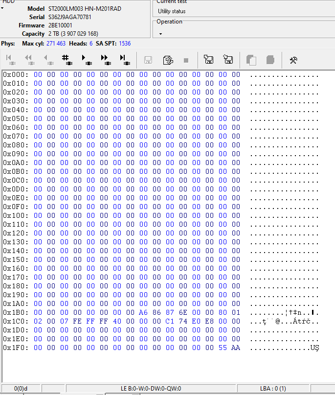Click the reload sector icon
Viewport: 335px width, 395px height.
pyautogui.click(x=168, y=60)
